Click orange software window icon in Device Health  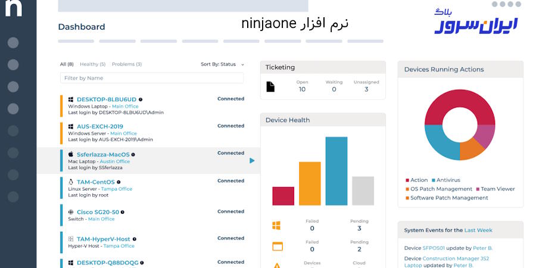pyautogui.click(x=277, y=246)
